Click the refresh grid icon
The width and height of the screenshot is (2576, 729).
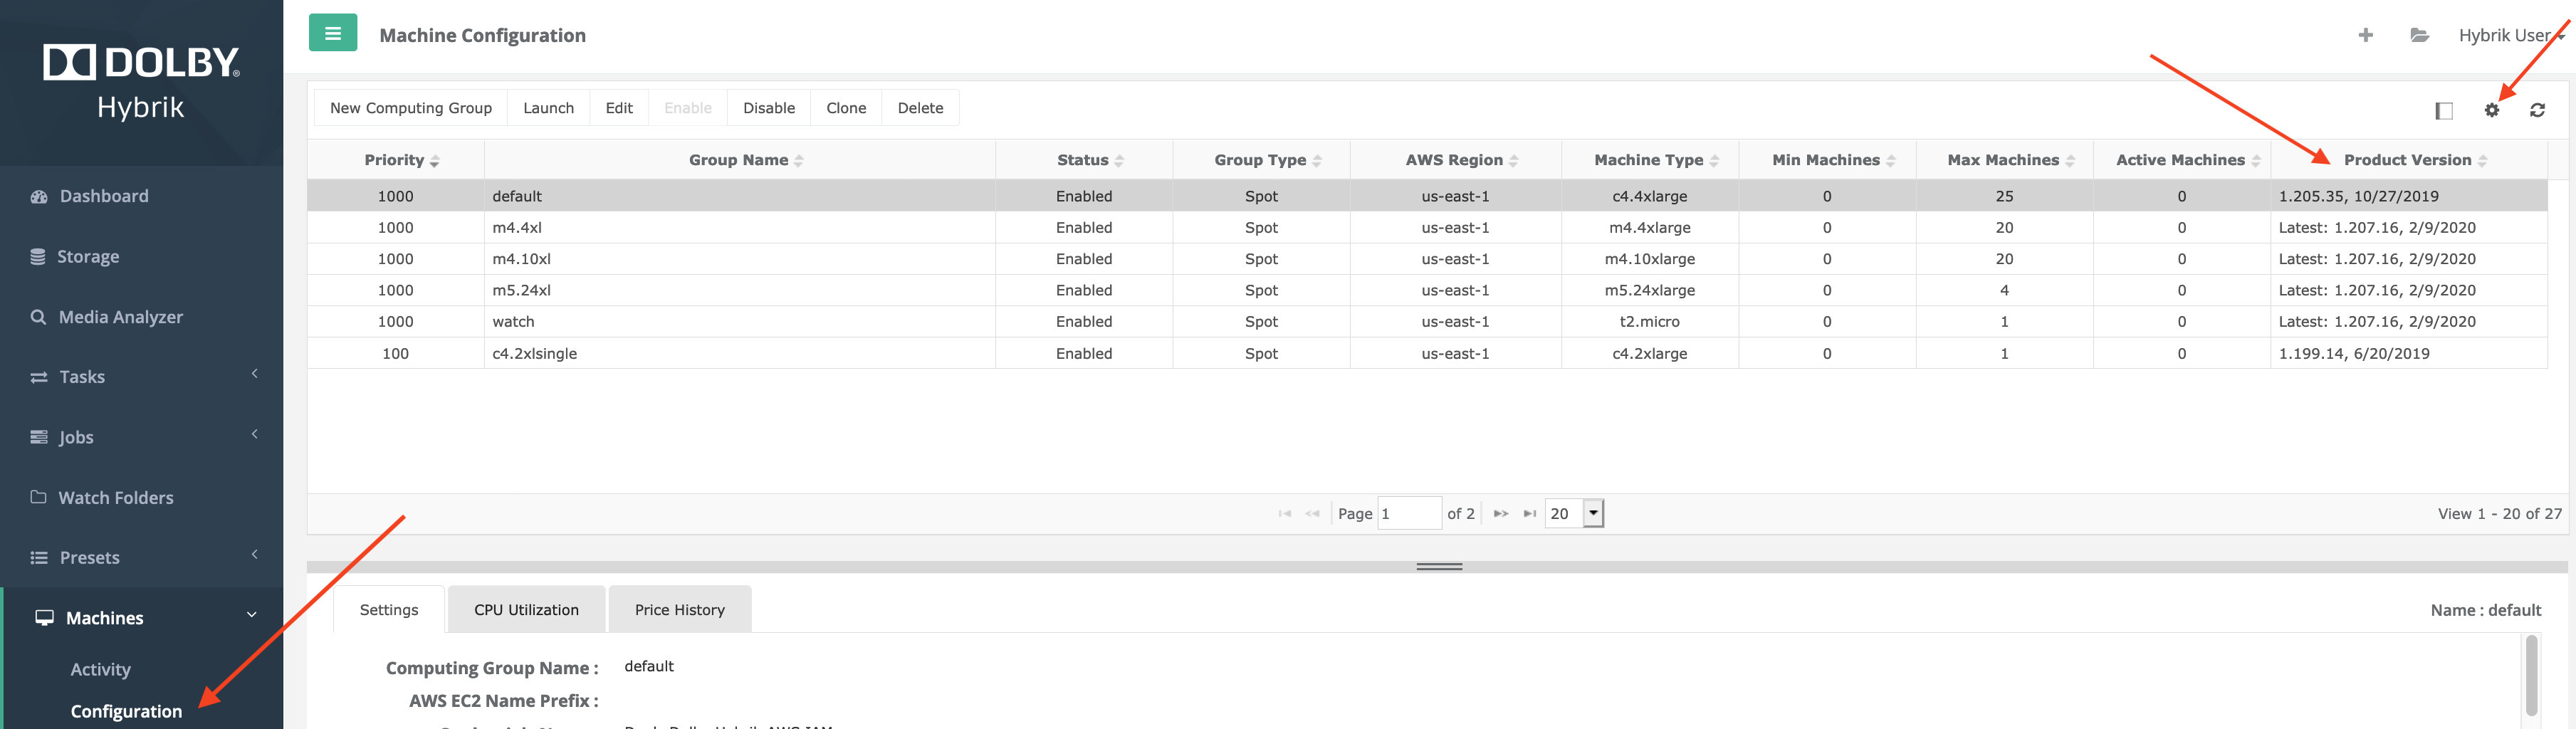(x=2537, y=110)
